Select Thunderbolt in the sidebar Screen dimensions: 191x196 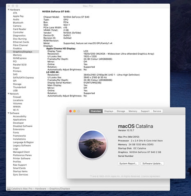[19, 87]
